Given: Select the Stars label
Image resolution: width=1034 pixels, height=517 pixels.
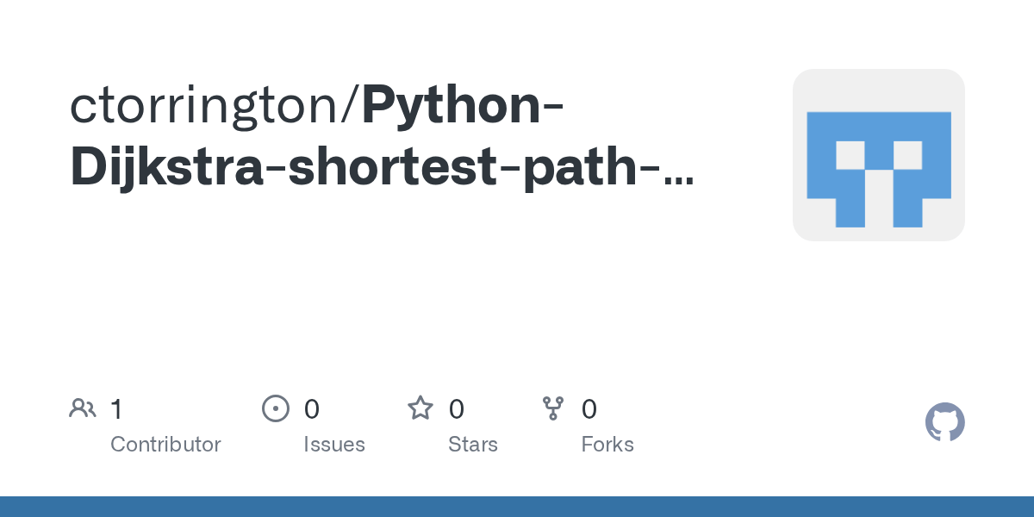Looking at the screenshot, I should pyautogui.click(x=473, y=445).
